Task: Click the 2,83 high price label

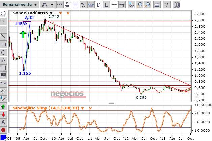Action: pyautogui.click(x=29, y=17)
